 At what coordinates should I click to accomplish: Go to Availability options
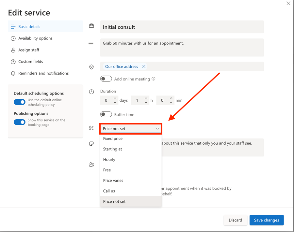pyautogui.click(x=45, y=38)
